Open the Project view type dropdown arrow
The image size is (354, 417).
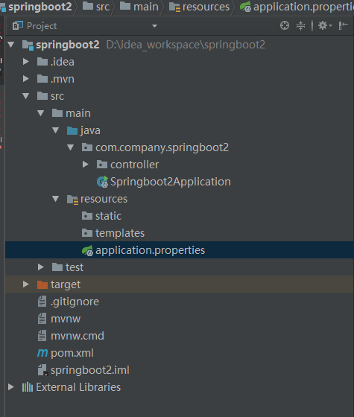154,26
